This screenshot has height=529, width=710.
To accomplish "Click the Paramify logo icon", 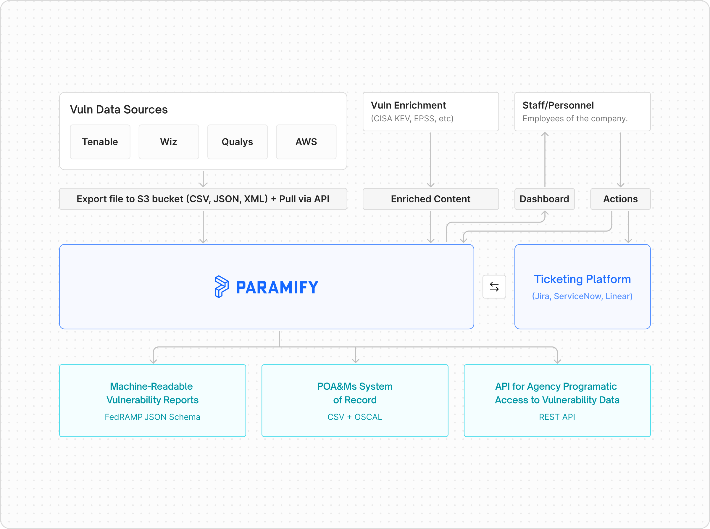I will point(222,287).
